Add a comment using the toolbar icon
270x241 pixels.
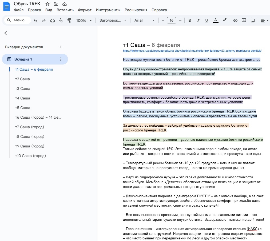click(244, 21)
